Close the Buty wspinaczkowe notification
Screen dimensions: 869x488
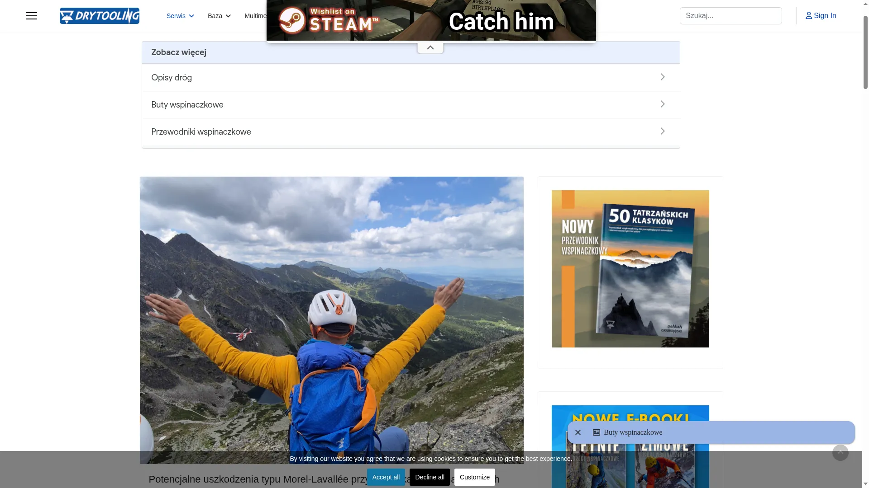[x=578, y=432]
